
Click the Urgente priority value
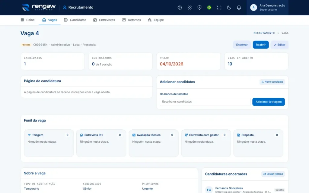(x=147, y=189)
